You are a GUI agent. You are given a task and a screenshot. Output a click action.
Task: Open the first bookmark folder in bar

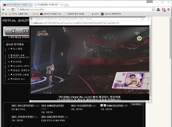click(19, 14)
